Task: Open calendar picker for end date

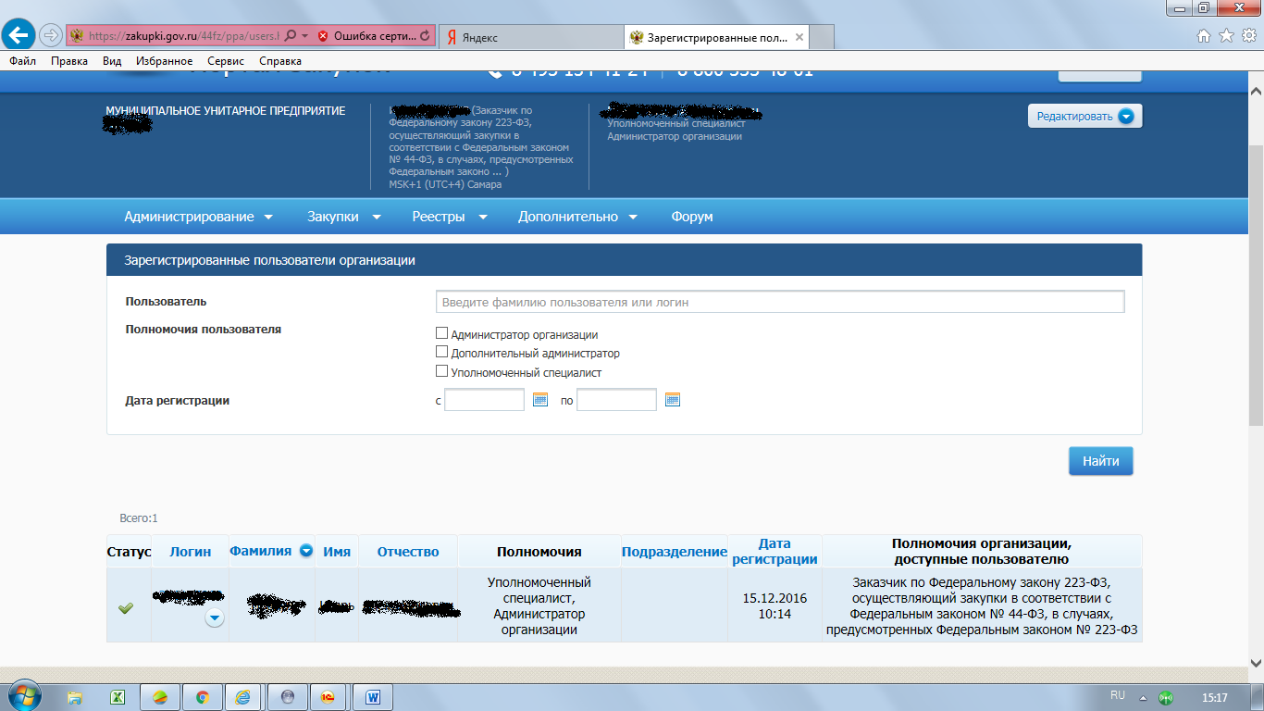Action: pos(673,400)
